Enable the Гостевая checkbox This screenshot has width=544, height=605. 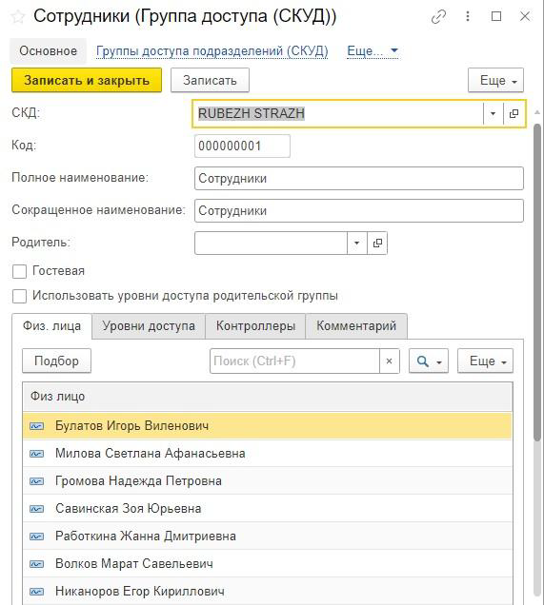pyautogui.click(x=19, y=271)
